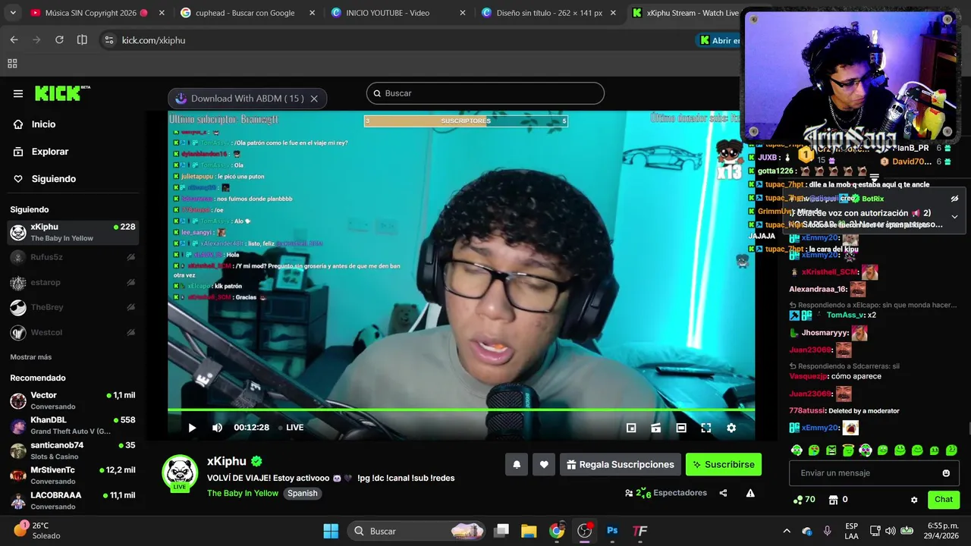Hide the pinned chat message
Viewport: 971px width, 546px height.
click(x=954, y=199)
